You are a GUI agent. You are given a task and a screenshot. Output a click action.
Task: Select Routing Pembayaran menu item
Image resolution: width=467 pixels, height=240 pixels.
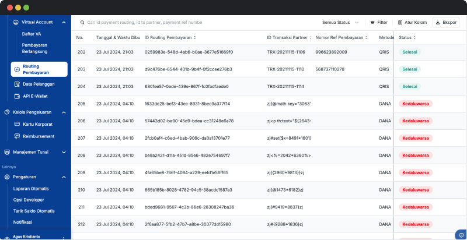tap(39, 69)
